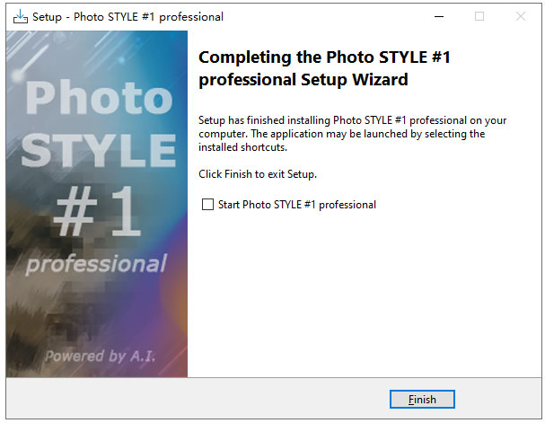This screenshot has height=423, width=545.
Task: Enable the Start Photo STYLE #1 professional checkbox
Action: (207, 205)
